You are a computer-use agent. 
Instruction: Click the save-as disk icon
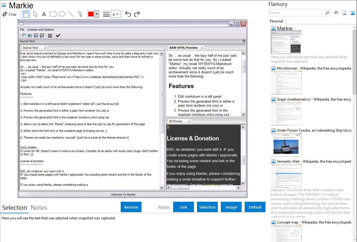point(42,36)
